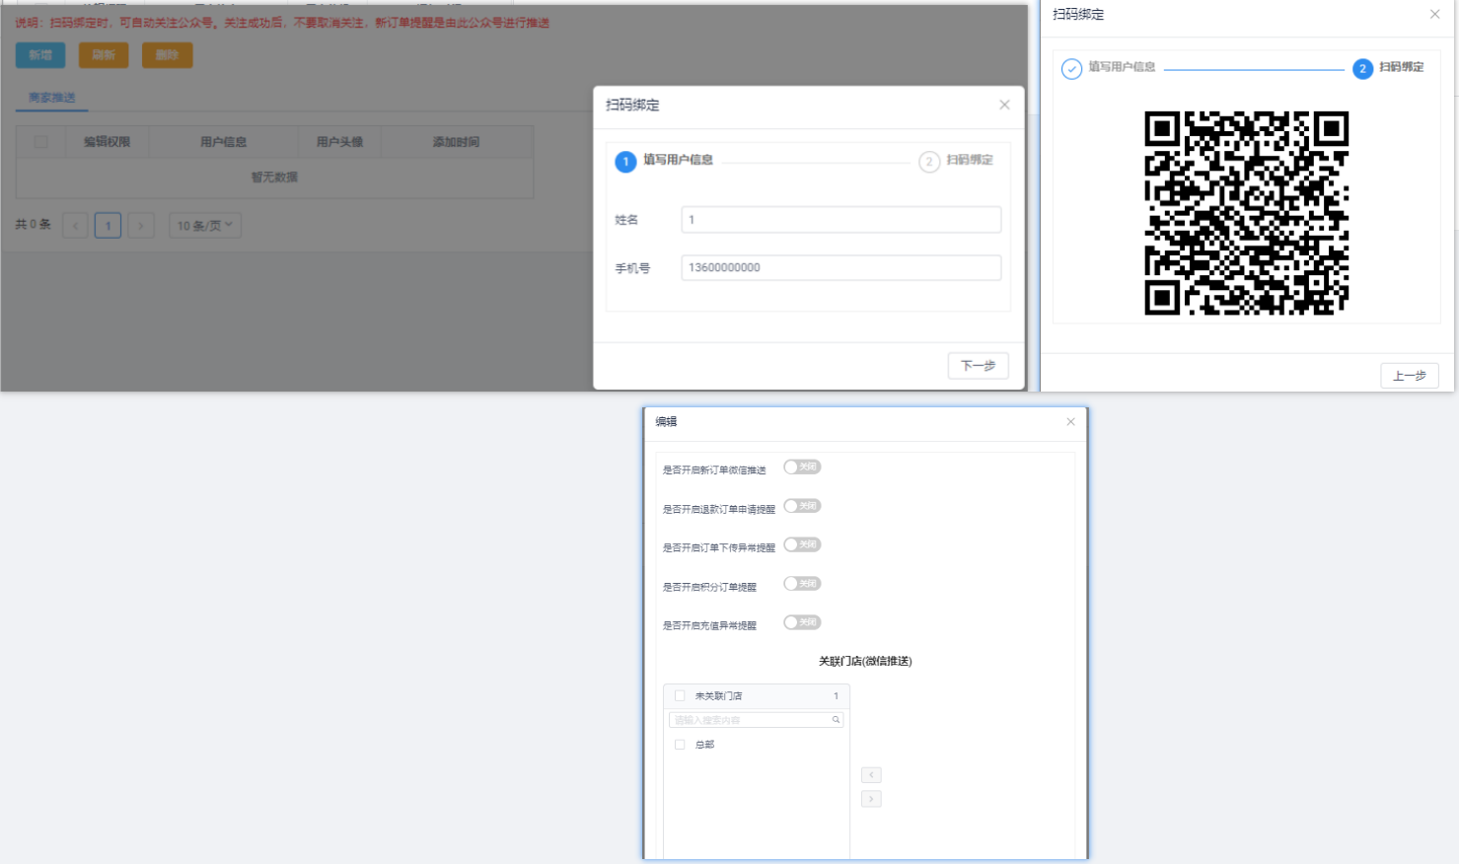Open the 10 条/页 page size dropdown
This screenshot has width=1459, height=864.
[x=205, y=226]
